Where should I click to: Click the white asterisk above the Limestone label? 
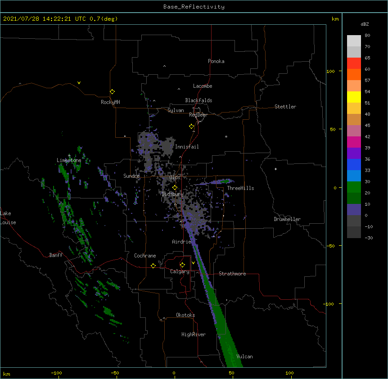69,156
